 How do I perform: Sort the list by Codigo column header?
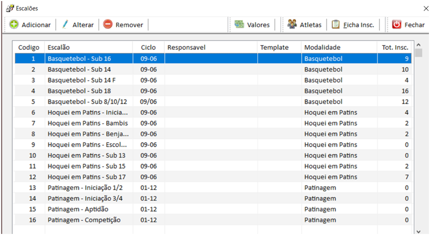[x=28, y=47]
